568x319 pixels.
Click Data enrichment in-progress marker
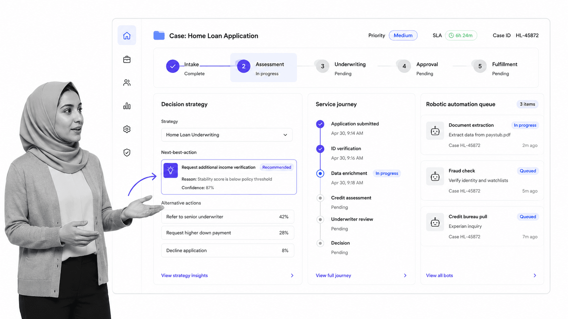[320, 174]
